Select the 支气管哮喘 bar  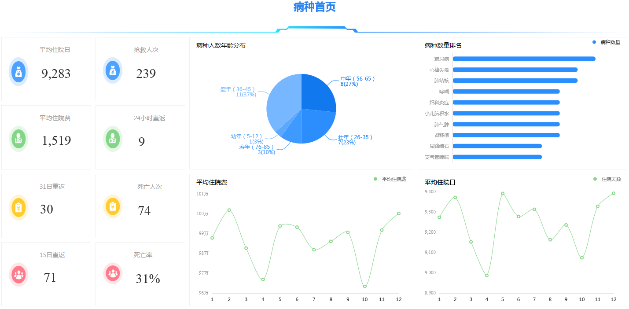(497, 157)
